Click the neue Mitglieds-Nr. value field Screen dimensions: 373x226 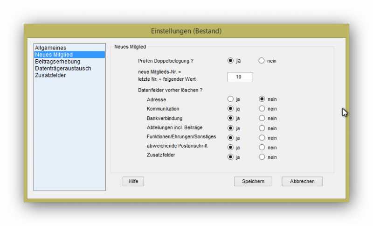point(240,77)
